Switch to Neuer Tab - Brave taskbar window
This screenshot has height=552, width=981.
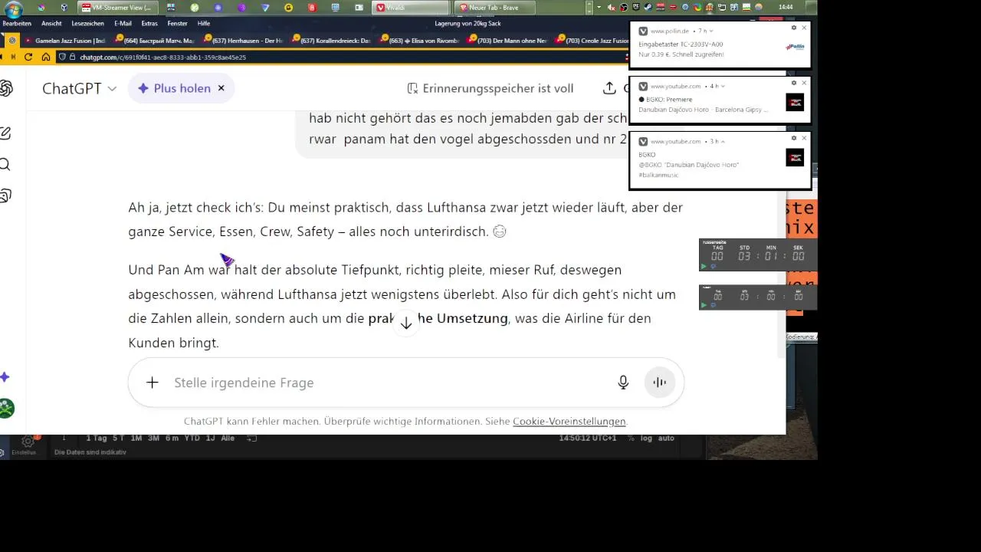tap(495, 8)
